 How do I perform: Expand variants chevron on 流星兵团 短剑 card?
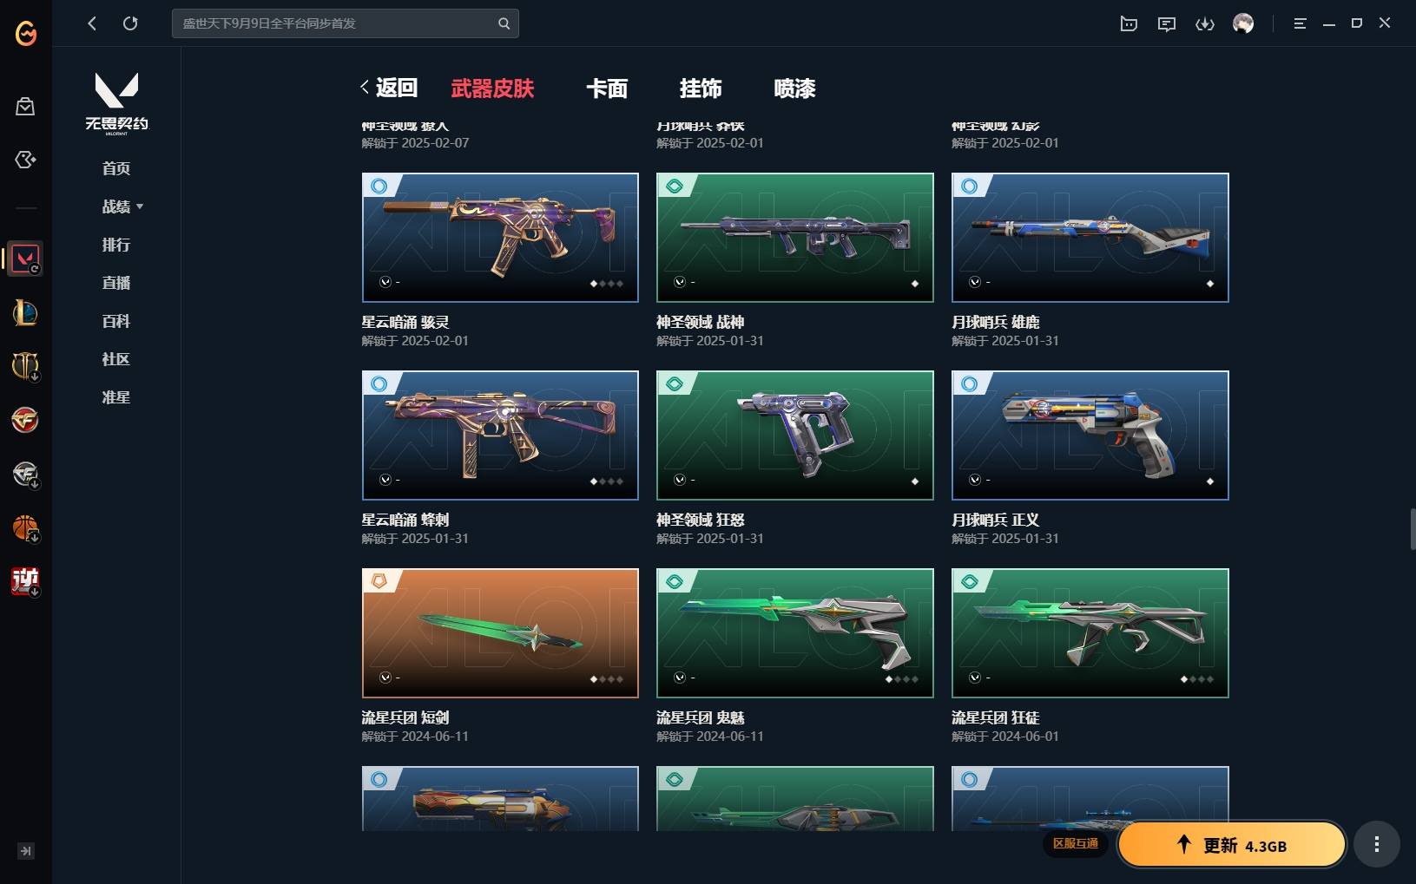click(385, 678)
